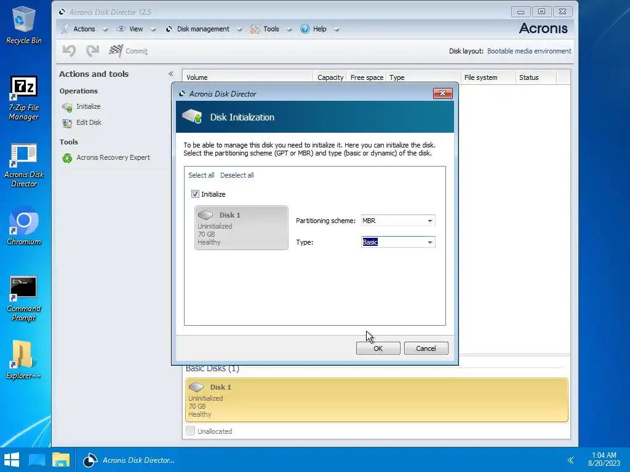Open the Recycle Bin desktop icon
The height and width of the screenshot is (472, 630).
(24, 25)
